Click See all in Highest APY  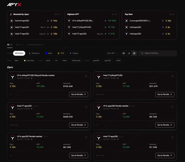click(x=114, y=14)
